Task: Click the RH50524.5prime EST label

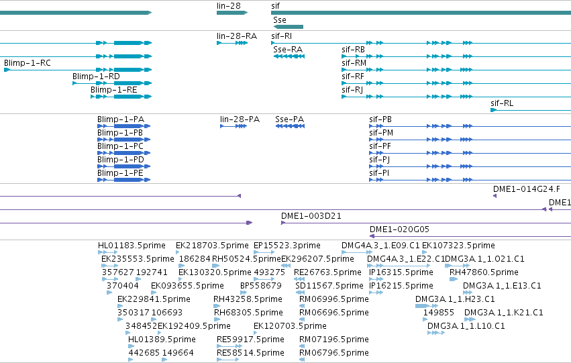Action: (x=246, y=259)
